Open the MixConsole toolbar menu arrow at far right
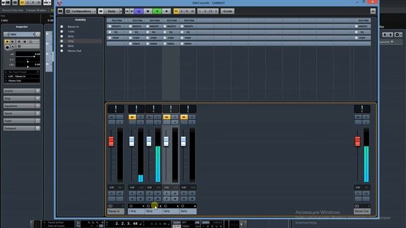Screen dimensions: 406x228 pyautogui.click(x=373, y=11)
